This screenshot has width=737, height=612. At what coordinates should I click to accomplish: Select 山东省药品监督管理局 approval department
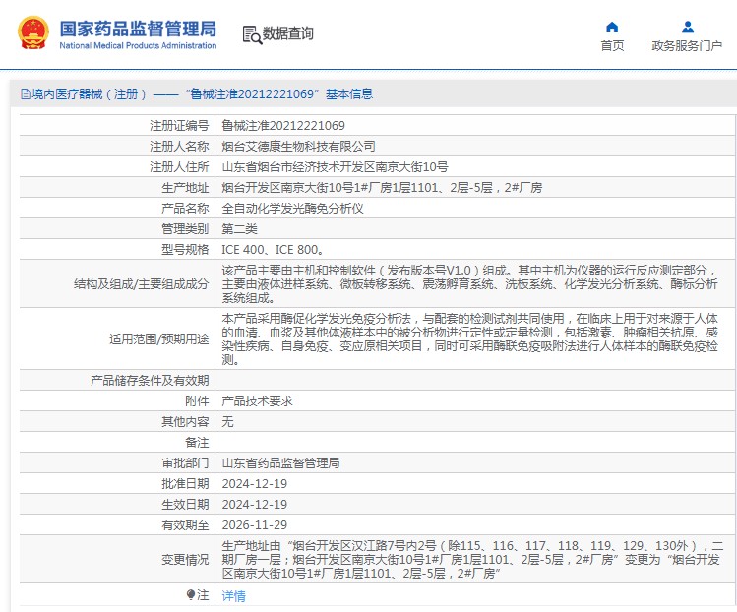[280, 463]
